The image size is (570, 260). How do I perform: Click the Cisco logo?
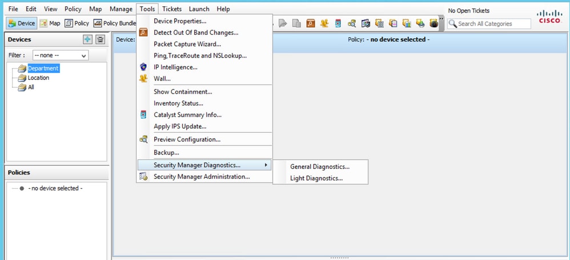549,17
